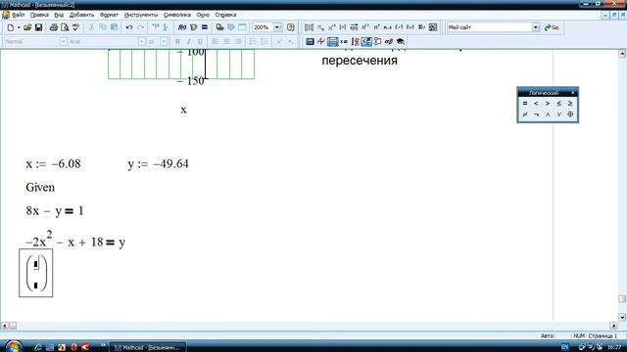Open the Calculus palette with the integral icon
The image size is (627, 352).
click(355, 41)
